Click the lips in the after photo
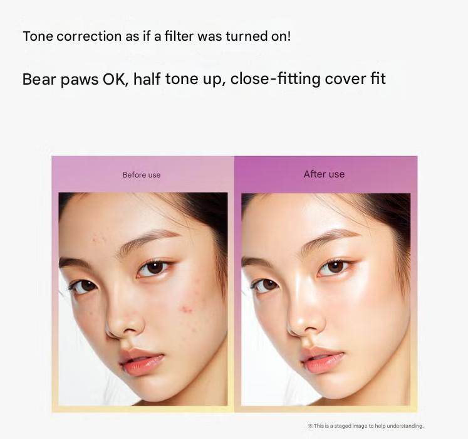468x439 pixels. pyautogui.click(x=322, y=359)
